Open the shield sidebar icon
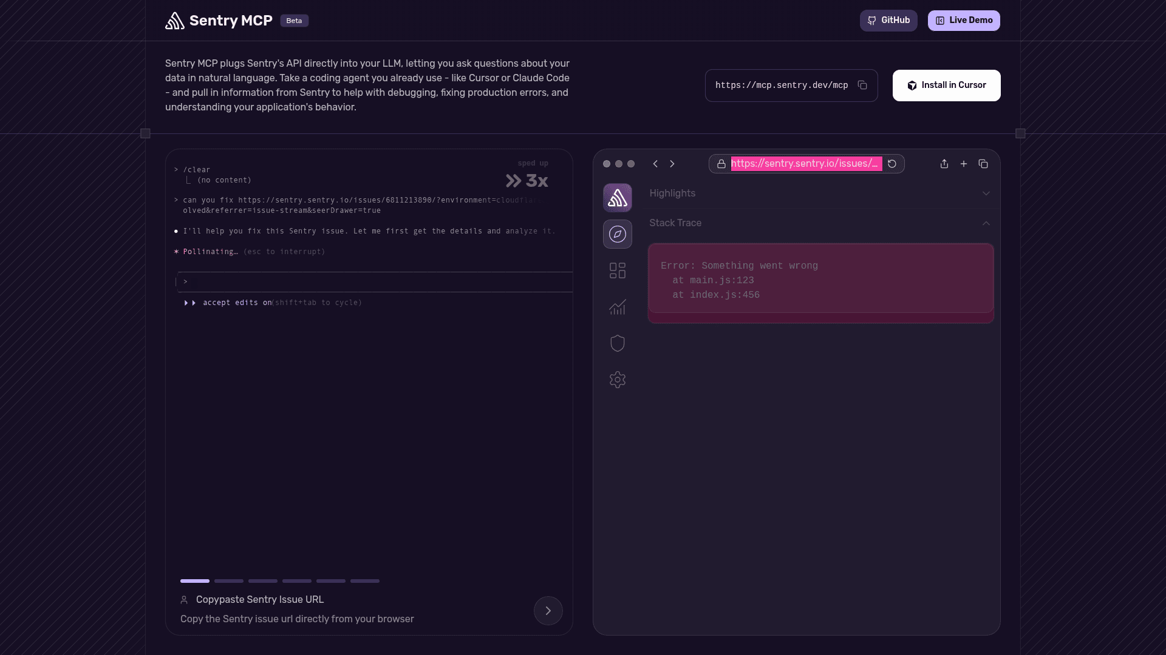1166x655 pixels. pos(618,343)
